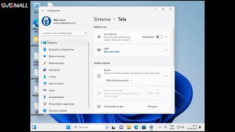Expand the Escala settings chevron
The image size is (235, 132).
[x=166, y=76]
